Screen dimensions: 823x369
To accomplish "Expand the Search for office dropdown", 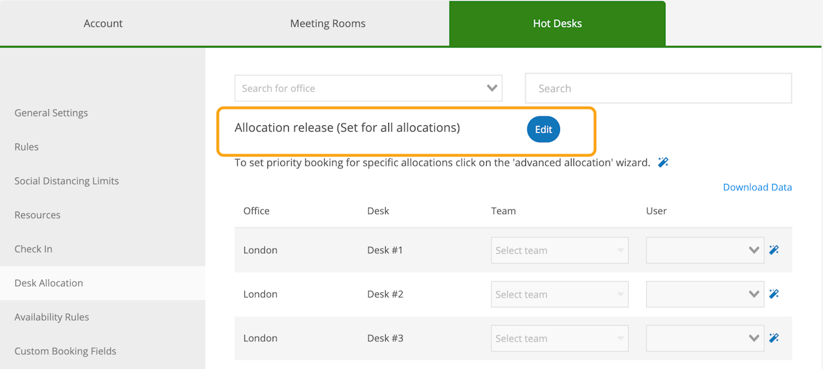I will click(x=368, y=88).
